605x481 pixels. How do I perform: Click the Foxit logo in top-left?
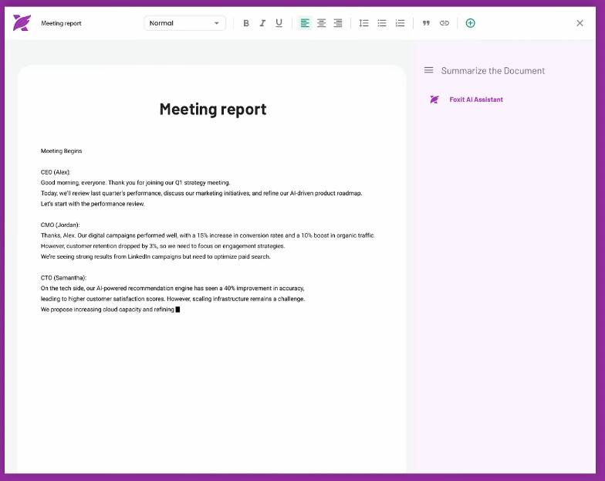tap(22, 23)
